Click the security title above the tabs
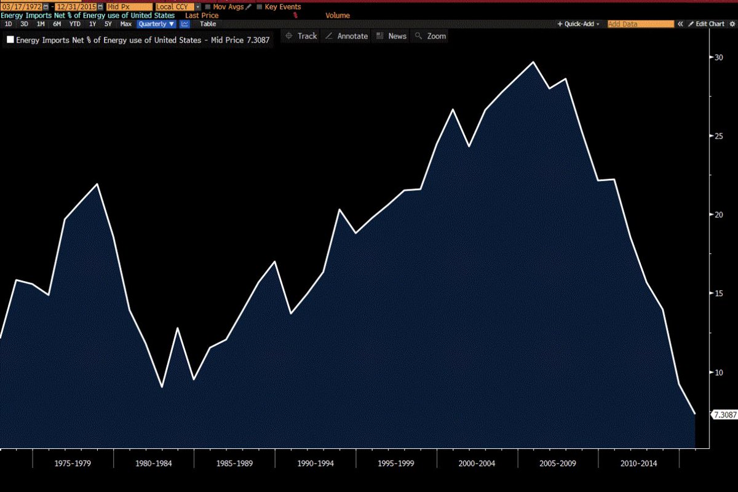This screenshot has width=738, height=492. [x=87, y=15]
